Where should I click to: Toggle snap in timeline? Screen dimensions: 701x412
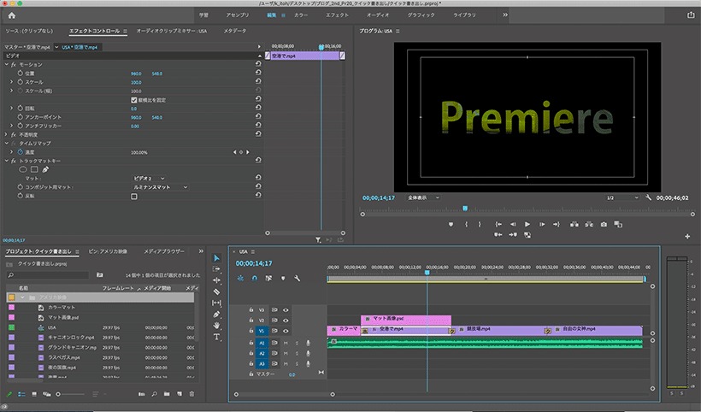tap(255, 279)
